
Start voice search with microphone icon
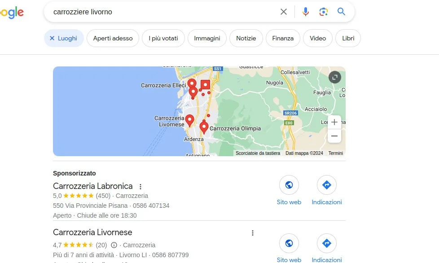[305, 12]
